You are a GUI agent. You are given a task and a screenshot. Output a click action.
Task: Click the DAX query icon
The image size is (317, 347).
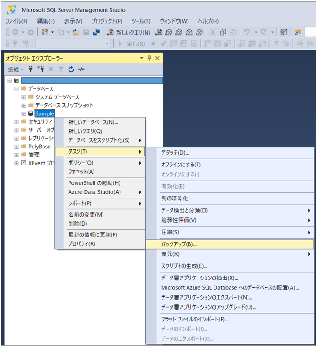tap(199, 33)
